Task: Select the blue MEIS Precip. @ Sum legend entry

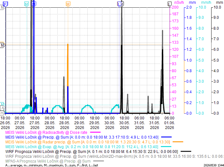Action: point(82,137)
